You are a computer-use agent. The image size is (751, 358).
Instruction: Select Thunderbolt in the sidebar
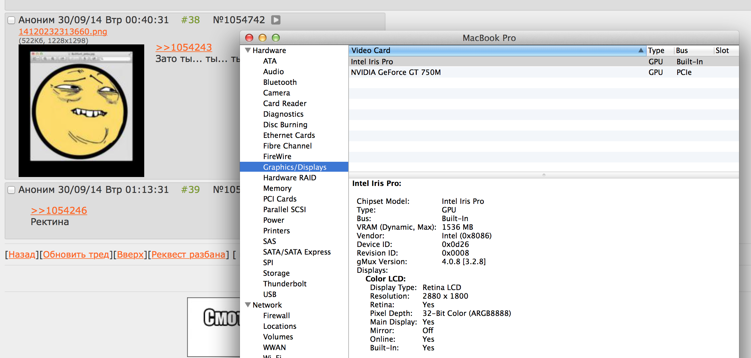click(285, 284)
